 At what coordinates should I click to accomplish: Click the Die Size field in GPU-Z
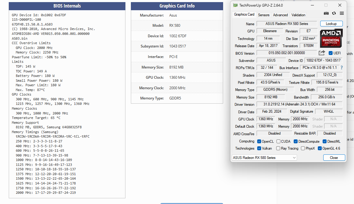click(309, 38)
